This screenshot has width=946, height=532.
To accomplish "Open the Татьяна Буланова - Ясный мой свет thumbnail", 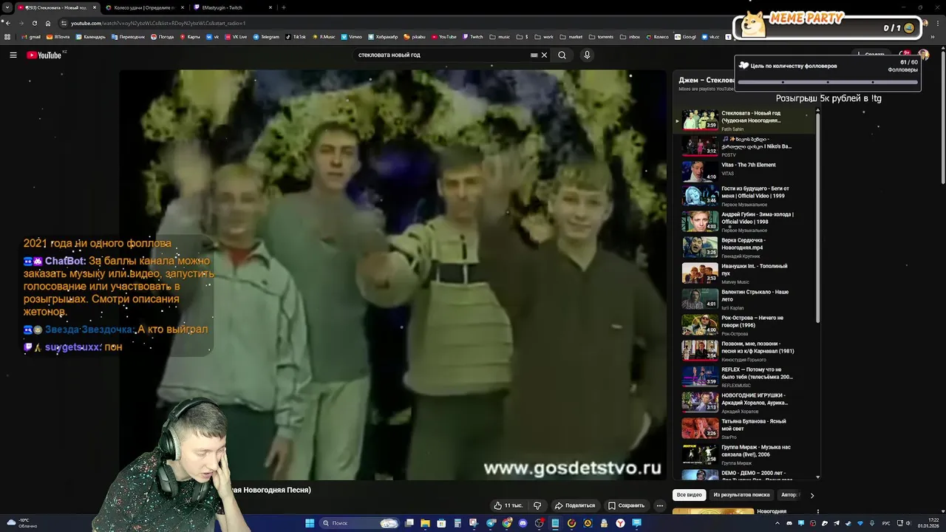I will 699,429.
